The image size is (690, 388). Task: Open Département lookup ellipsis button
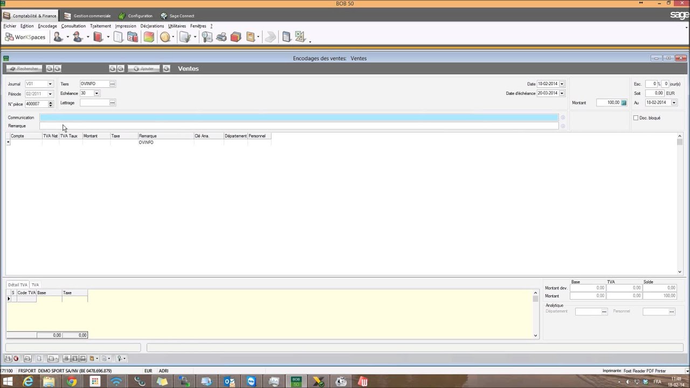pos(604,311)
